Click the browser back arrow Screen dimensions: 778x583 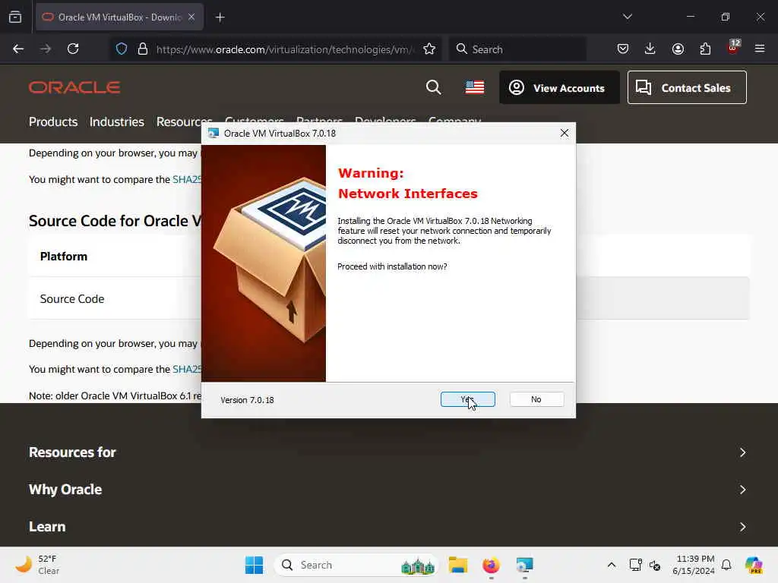point(18,49)
